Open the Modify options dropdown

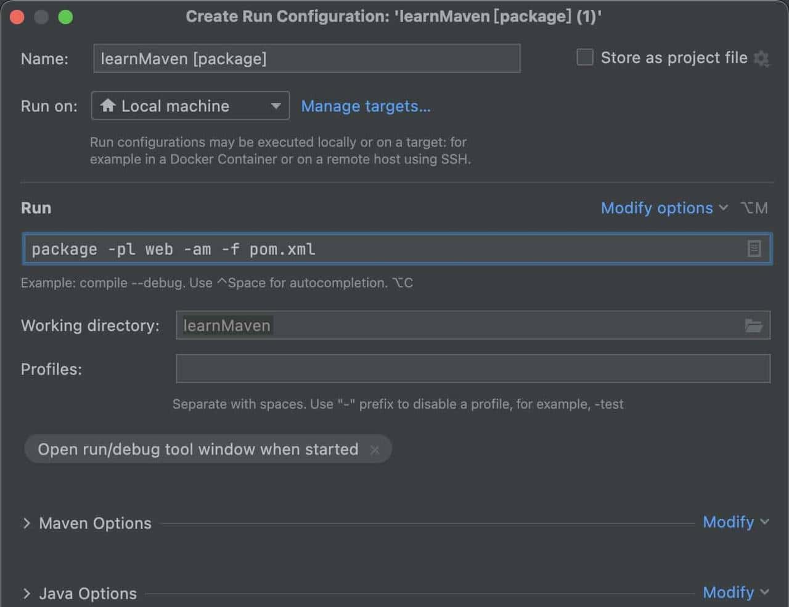coord(663,208)
